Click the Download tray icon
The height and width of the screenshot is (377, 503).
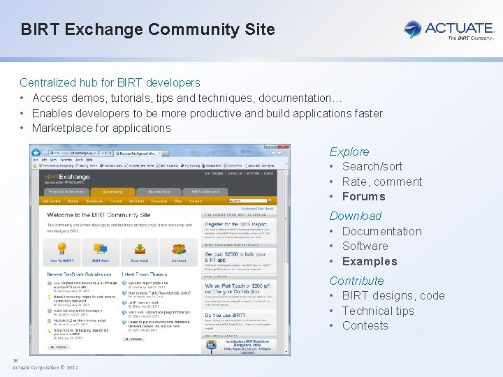point(140,249)
